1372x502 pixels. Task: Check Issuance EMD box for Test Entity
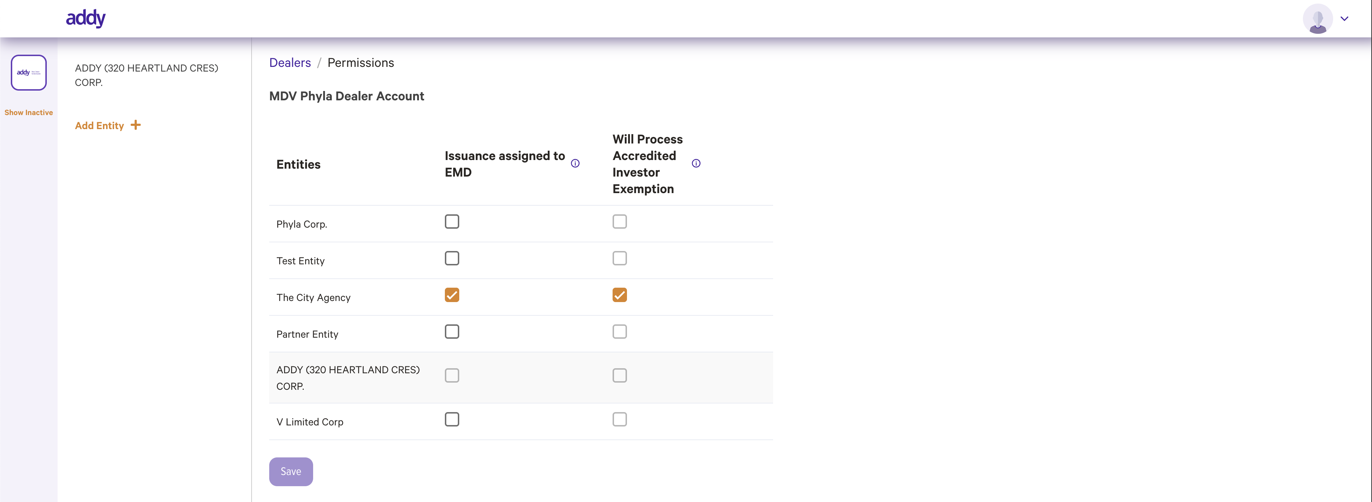(452, 258)
